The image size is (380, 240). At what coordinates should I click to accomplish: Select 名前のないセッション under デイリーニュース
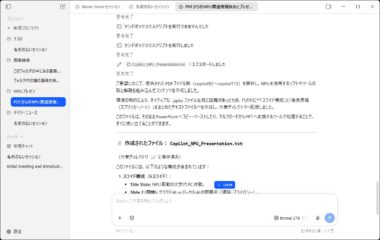(30, 123)
